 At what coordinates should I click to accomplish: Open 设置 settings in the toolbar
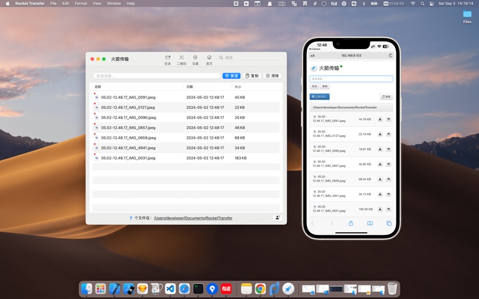[195, 59]
